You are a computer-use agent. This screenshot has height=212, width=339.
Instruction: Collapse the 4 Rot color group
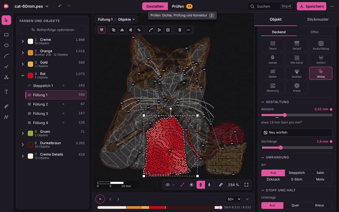click(x=23, y=76)
